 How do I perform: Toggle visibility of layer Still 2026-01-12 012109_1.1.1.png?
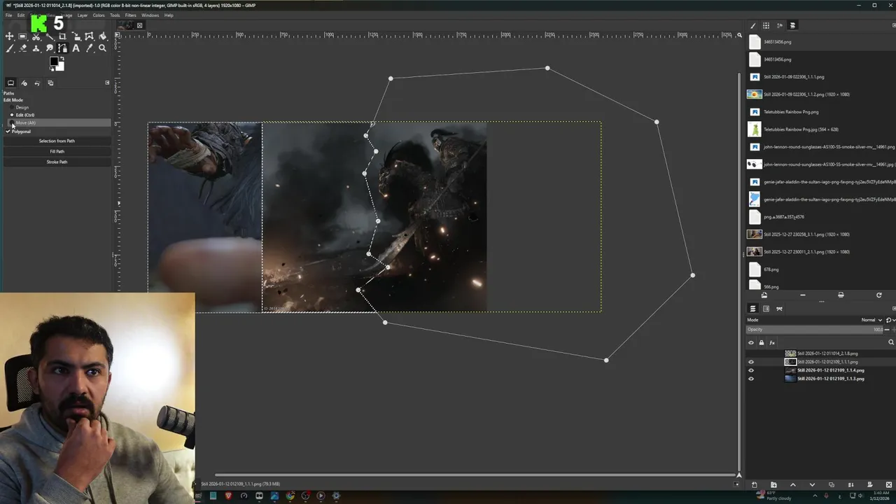(x=751, y=362)
